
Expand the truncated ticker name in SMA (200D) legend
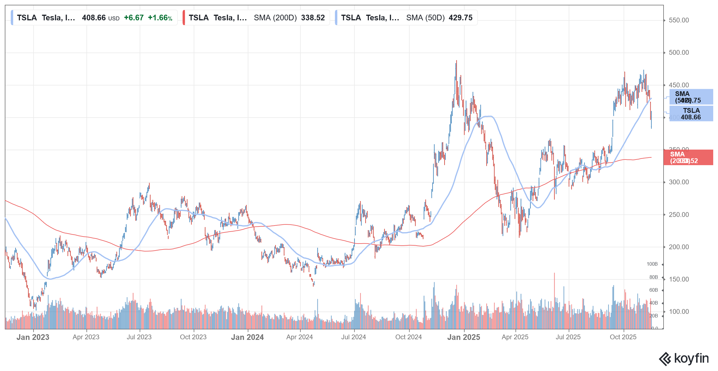(x=230, y=18)
